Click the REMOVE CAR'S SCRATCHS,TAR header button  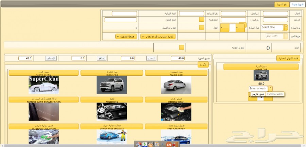click(x=44, y=99)
